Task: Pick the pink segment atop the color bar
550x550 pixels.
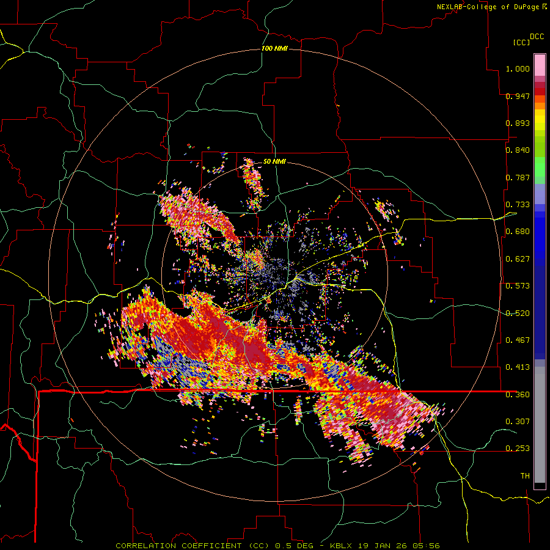Action: point(540,65)
